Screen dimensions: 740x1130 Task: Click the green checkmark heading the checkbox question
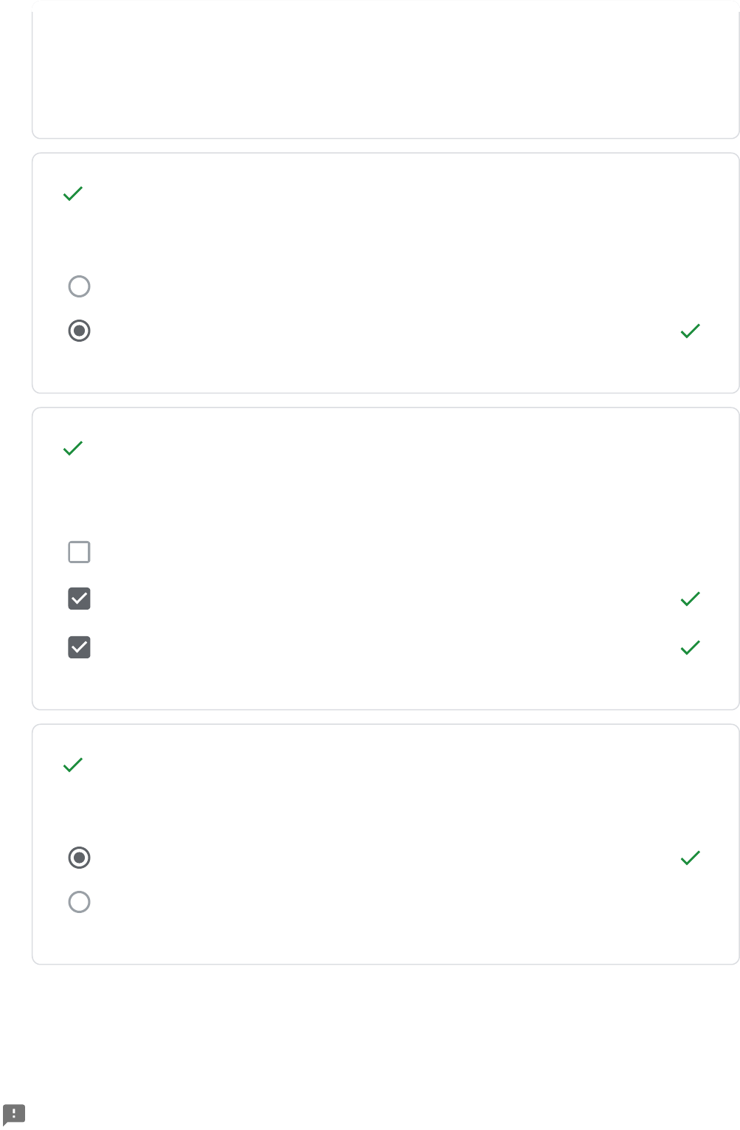click(x=73, y=448)
